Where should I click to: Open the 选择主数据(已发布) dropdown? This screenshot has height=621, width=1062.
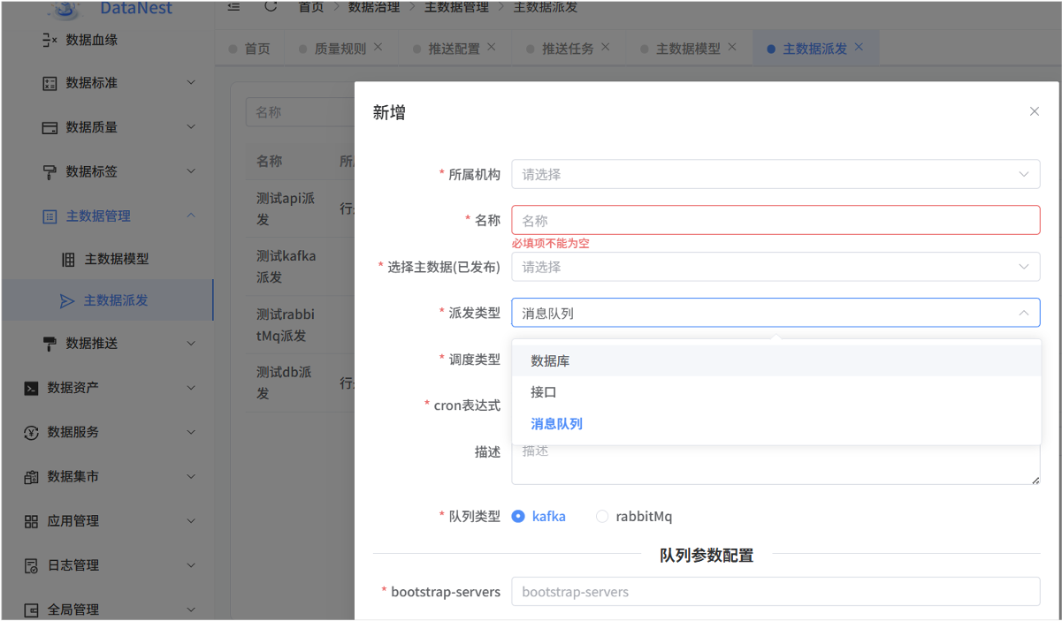pos(775,266)
